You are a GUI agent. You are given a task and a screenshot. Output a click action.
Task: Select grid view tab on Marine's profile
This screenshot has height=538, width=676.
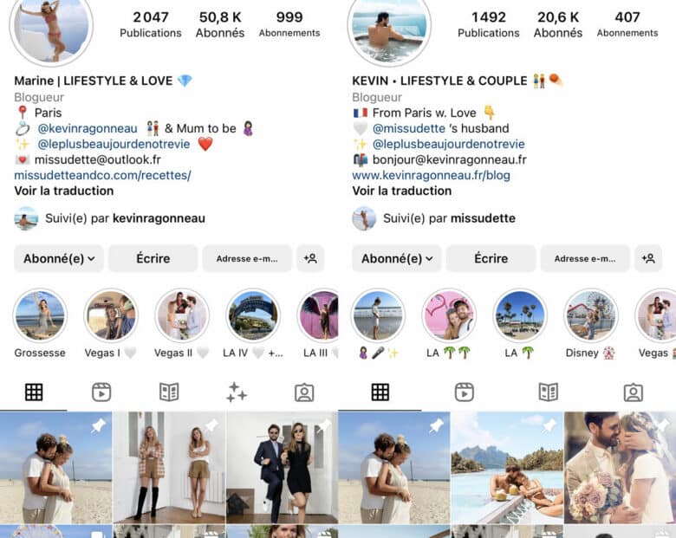pos(34,392)
